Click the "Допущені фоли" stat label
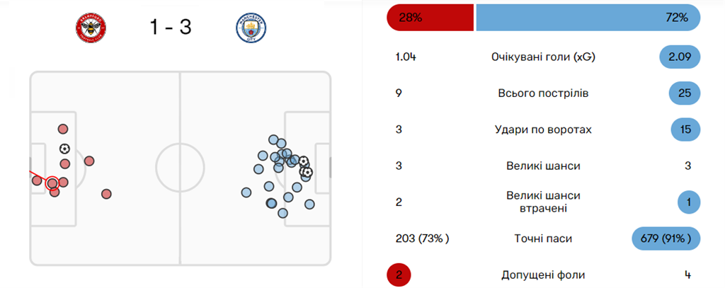The image size is (725, 288). click(x=543, y=275)
